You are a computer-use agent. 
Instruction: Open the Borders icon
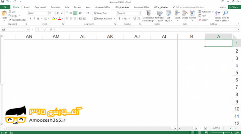click(x=46, y=19)
